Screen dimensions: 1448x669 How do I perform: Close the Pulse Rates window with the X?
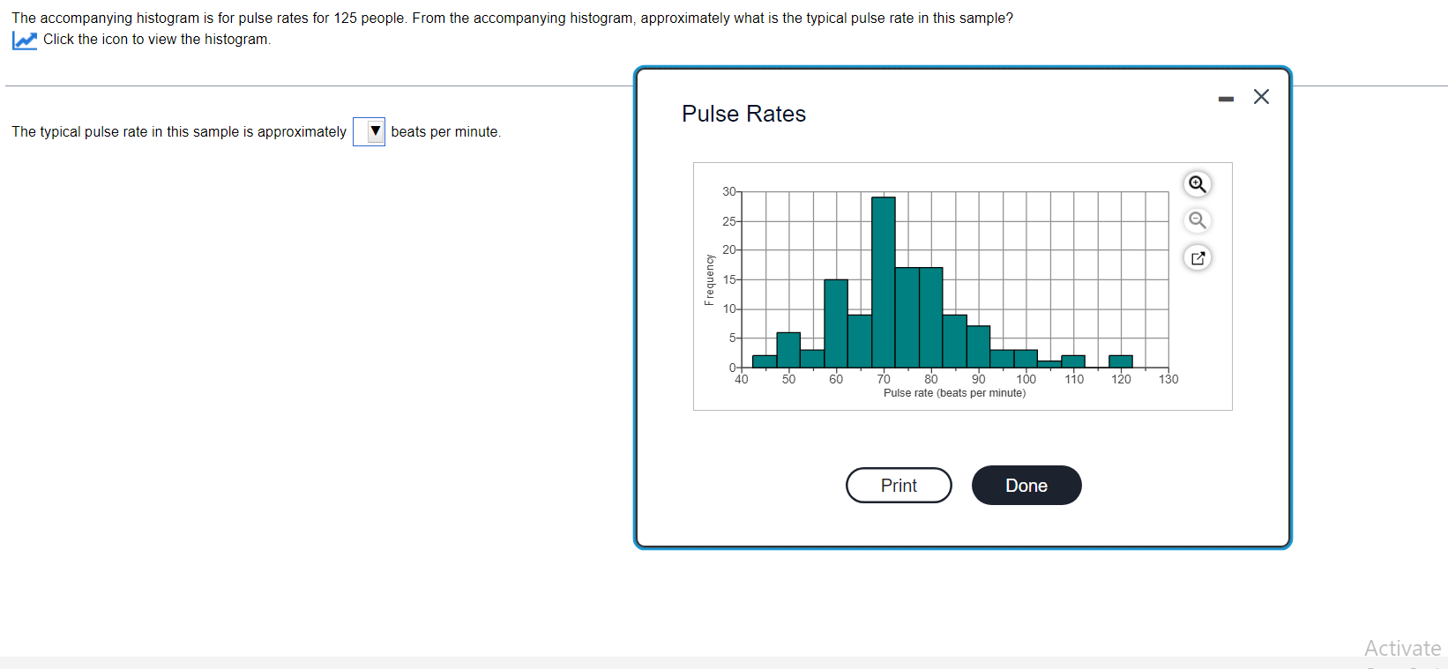tap(1261, 97)
